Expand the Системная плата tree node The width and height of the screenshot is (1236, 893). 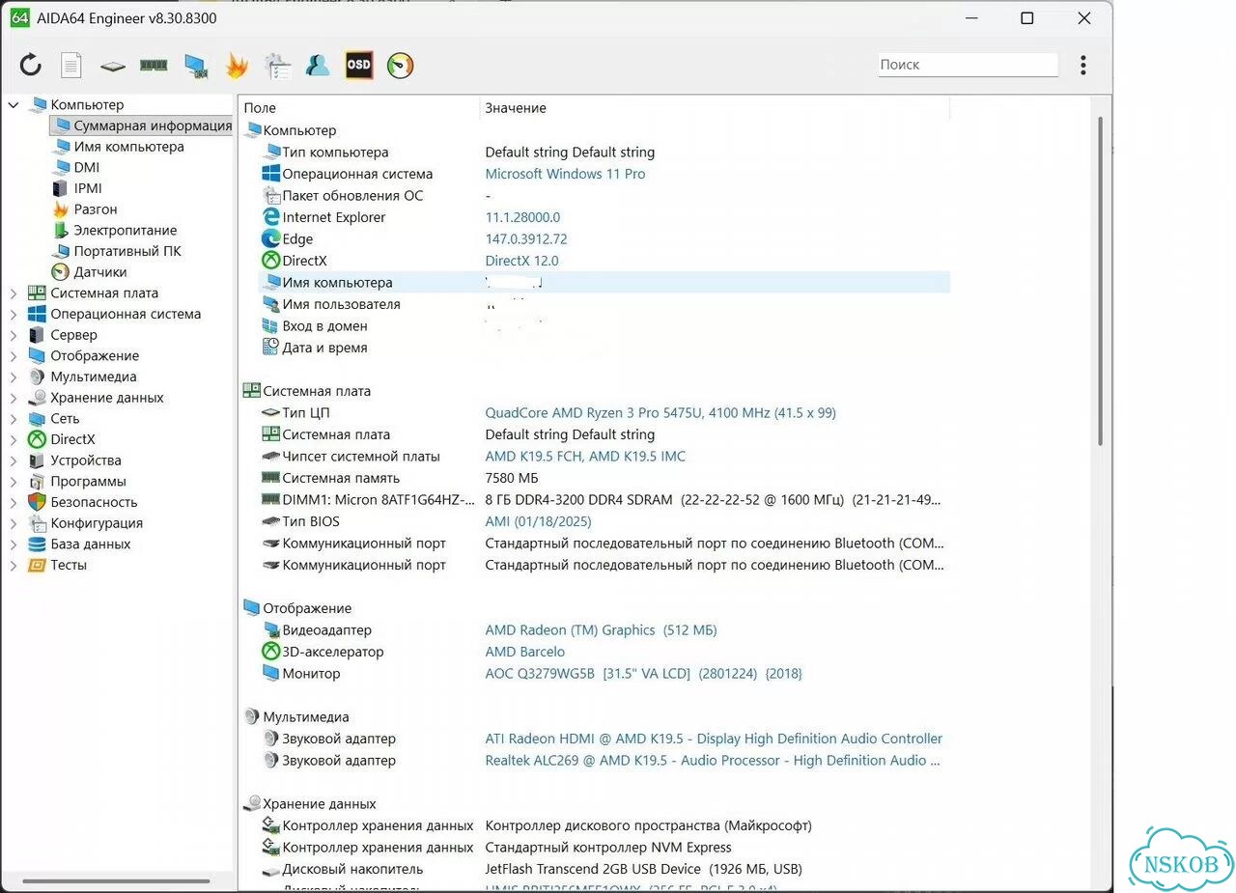tap(14, 293)
